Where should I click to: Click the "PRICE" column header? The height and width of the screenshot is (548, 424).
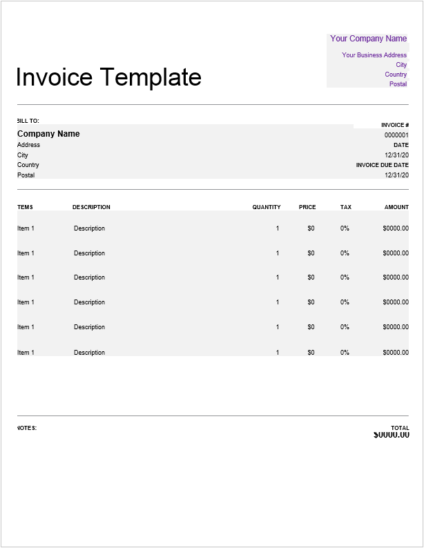coord(307,207)
